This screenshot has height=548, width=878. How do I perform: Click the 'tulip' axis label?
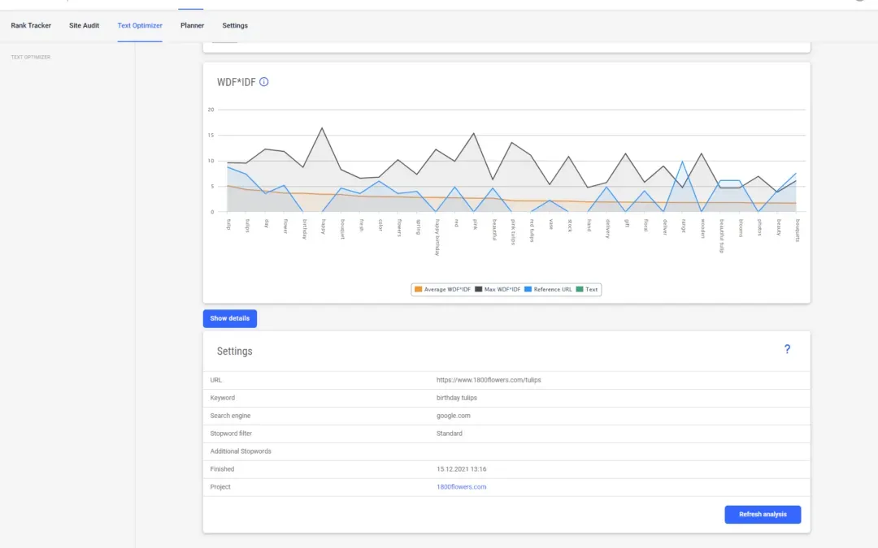coord(228,224)
